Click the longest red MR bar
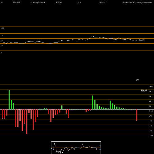The width and height of the screenshot is (154, 154). (x=27, y=122)
